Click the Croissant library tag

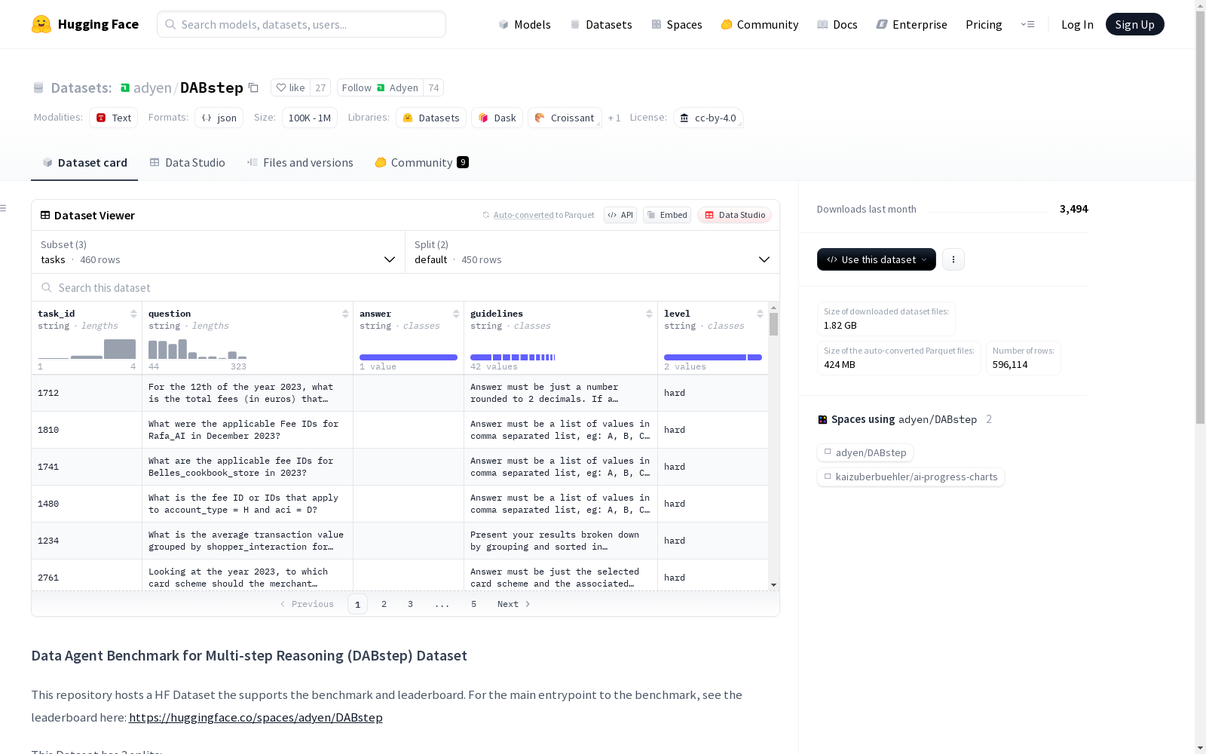pos(565,118)
